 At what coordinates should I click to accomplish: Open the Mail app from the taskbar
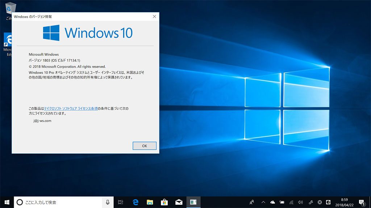[x=179, y=202]
